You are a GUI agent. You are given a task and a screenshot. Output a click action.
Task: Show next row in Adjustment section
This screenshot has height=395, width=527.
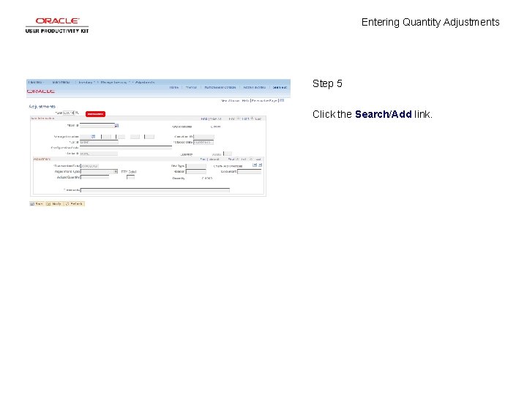pyautogui.click(x=251, y=159)
